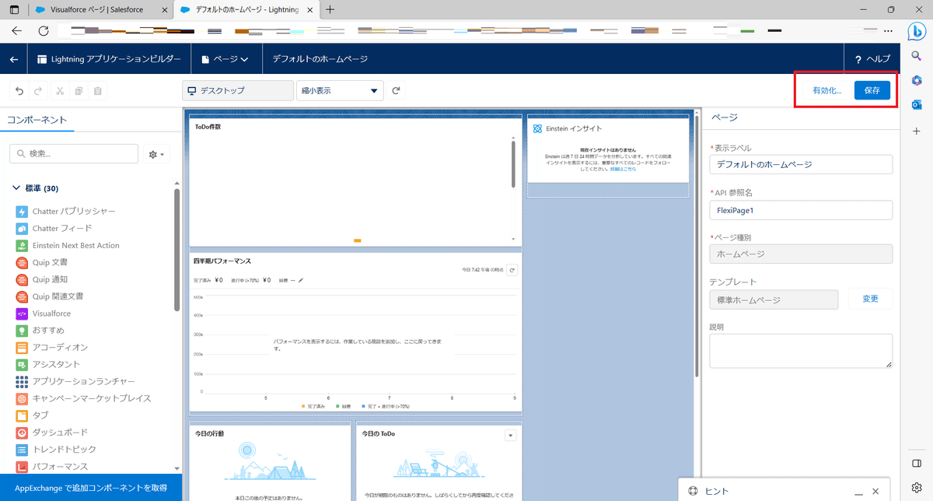Viewport: 933px width, 501px height.
Task: Click the ToDo件数 card scrollbar
Action: click(x=513, y=163)
